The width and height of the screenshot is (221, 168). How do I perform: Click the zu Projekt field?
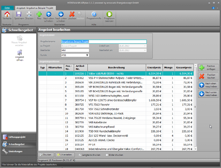(75, 46)
